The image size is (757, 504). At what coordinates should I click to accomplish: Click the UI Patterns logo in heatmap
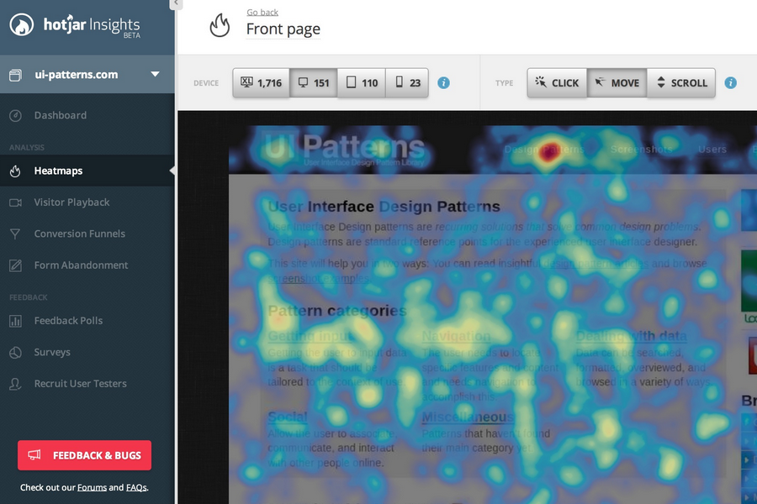pyautogui.click(x=345, y=149)
